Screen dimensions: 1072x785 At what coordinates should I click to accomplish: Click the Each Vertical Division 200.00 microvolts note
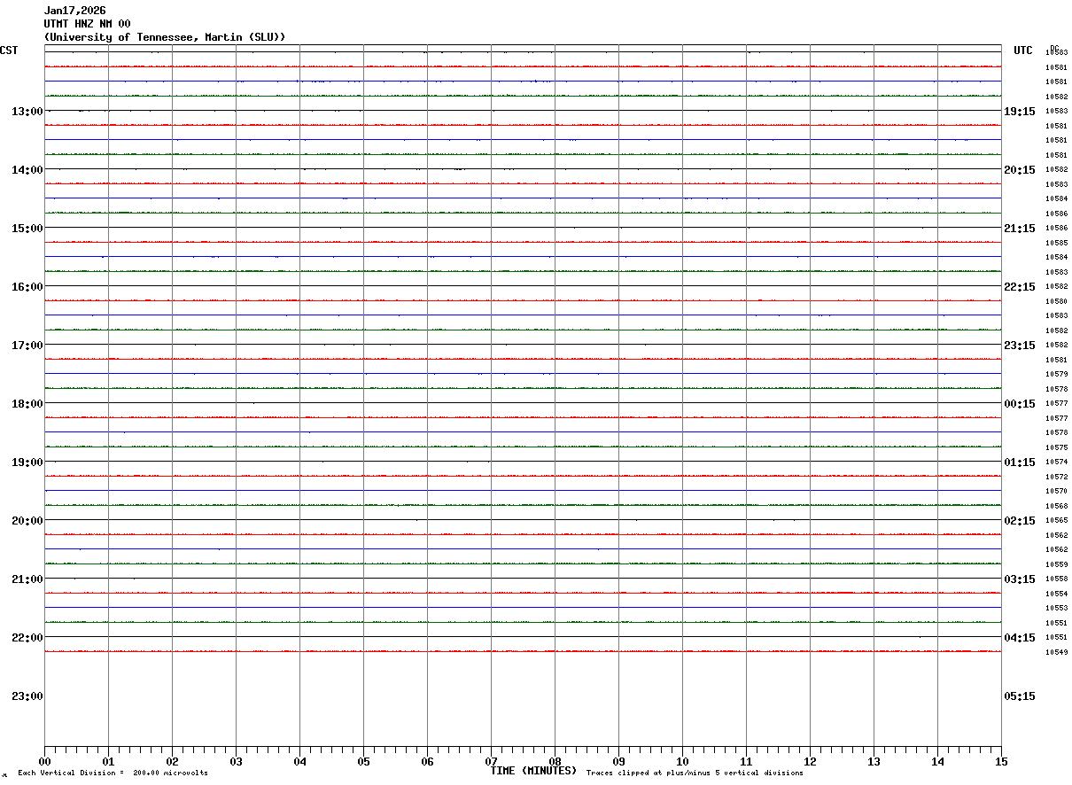click(113, 773)
